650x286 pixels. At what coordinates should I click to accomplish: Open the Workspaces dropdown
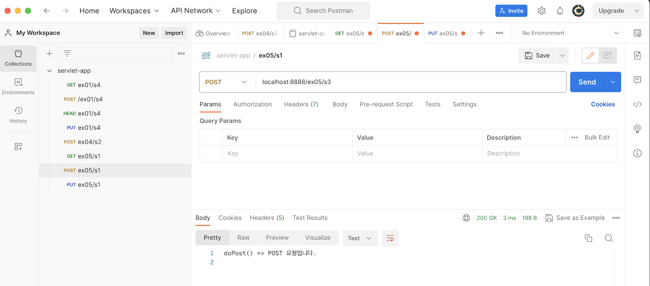(134, 11)
